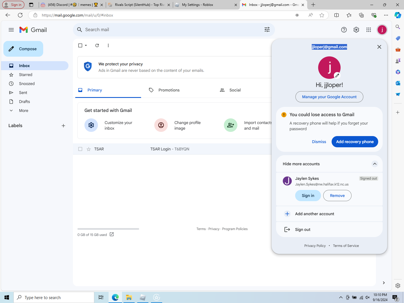Open the Program Policies footer link
This screenshot has width=404, height=303.
click(235, 229)
